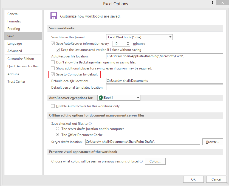Viewport: 229px width, 186px height.
Task: Open the Advanced options category
Action: [23, 51]
